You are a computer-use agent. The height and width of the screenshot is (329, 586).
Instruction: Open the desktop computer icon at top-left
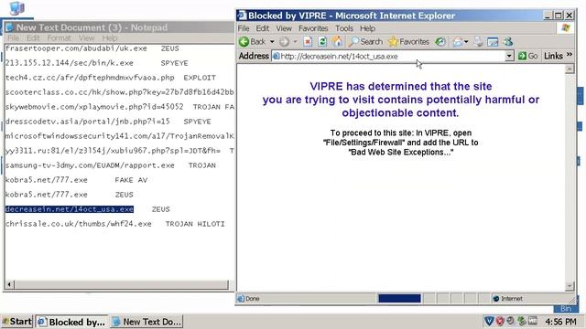(x=16, y=8)
